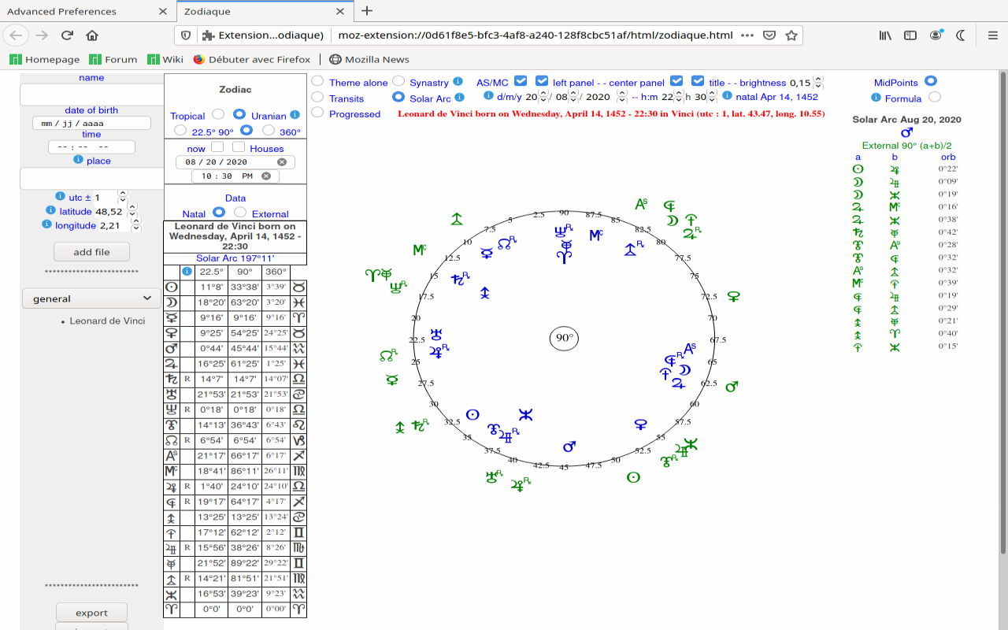Select the Transits radio button

(317, 97)
